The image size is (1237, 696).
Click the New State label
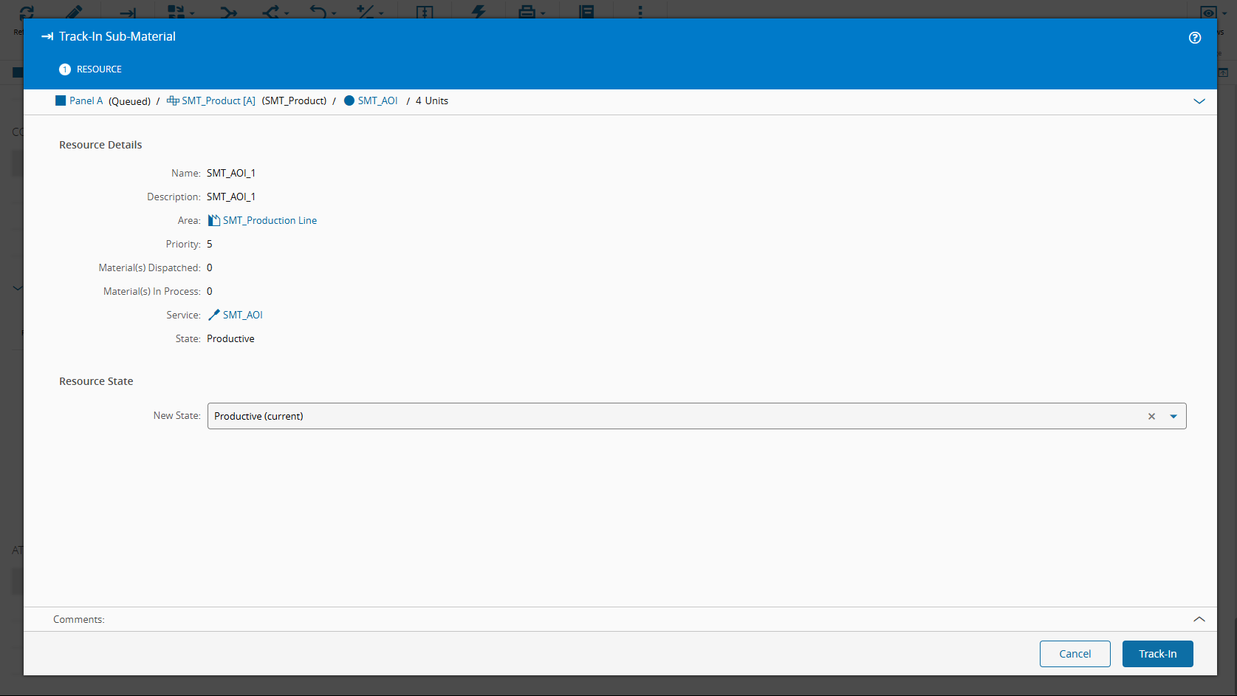177,415
